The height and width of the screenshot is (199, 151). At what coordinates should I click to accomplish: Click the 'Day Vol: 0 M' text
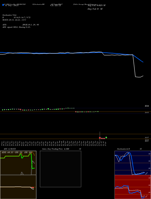point(95,9)
